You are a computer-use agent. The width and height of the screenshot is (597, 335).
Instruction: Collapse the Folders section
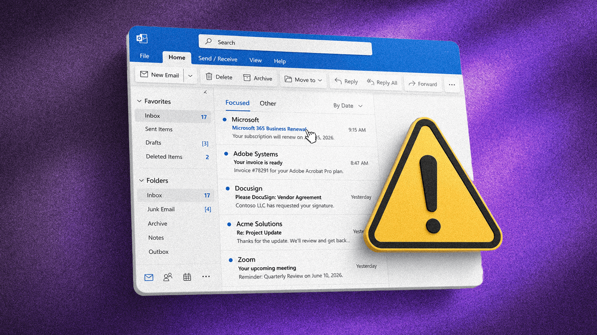(x=141, y=181)
